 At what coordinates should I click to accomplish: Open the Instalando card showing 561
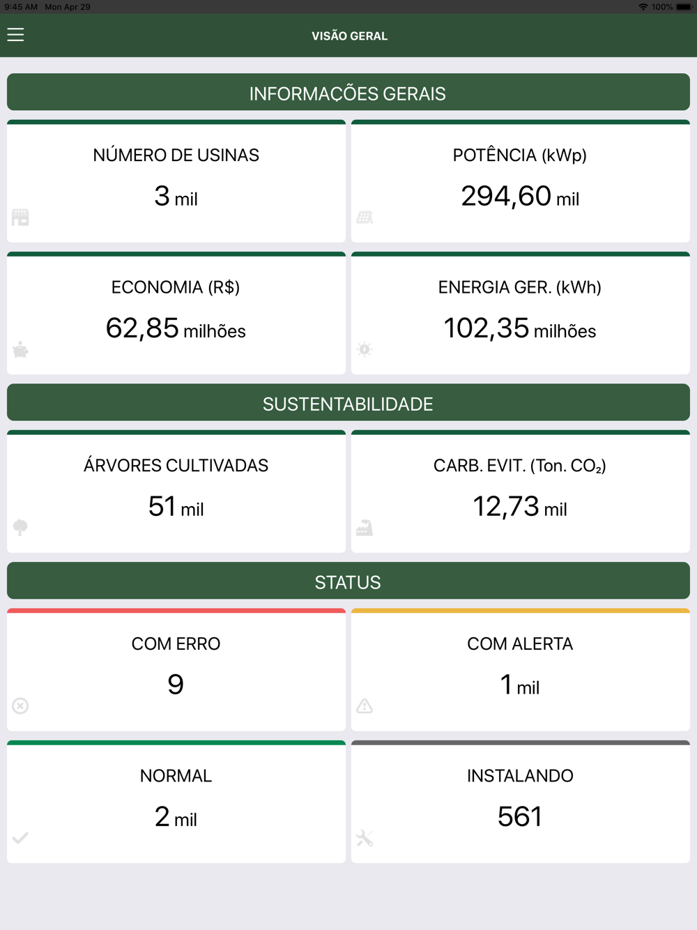pos(521,802)
